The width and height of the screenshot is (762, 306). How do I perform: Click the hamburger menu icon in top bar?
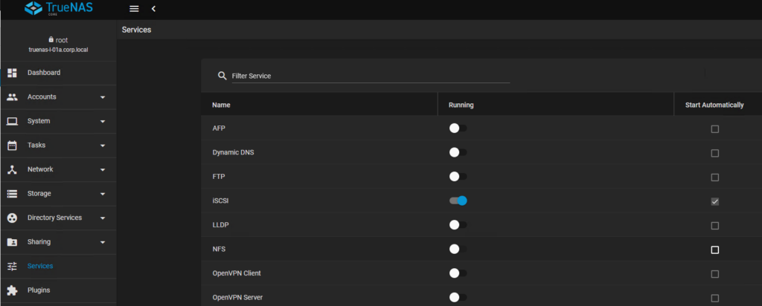click(x=134, y=9)
